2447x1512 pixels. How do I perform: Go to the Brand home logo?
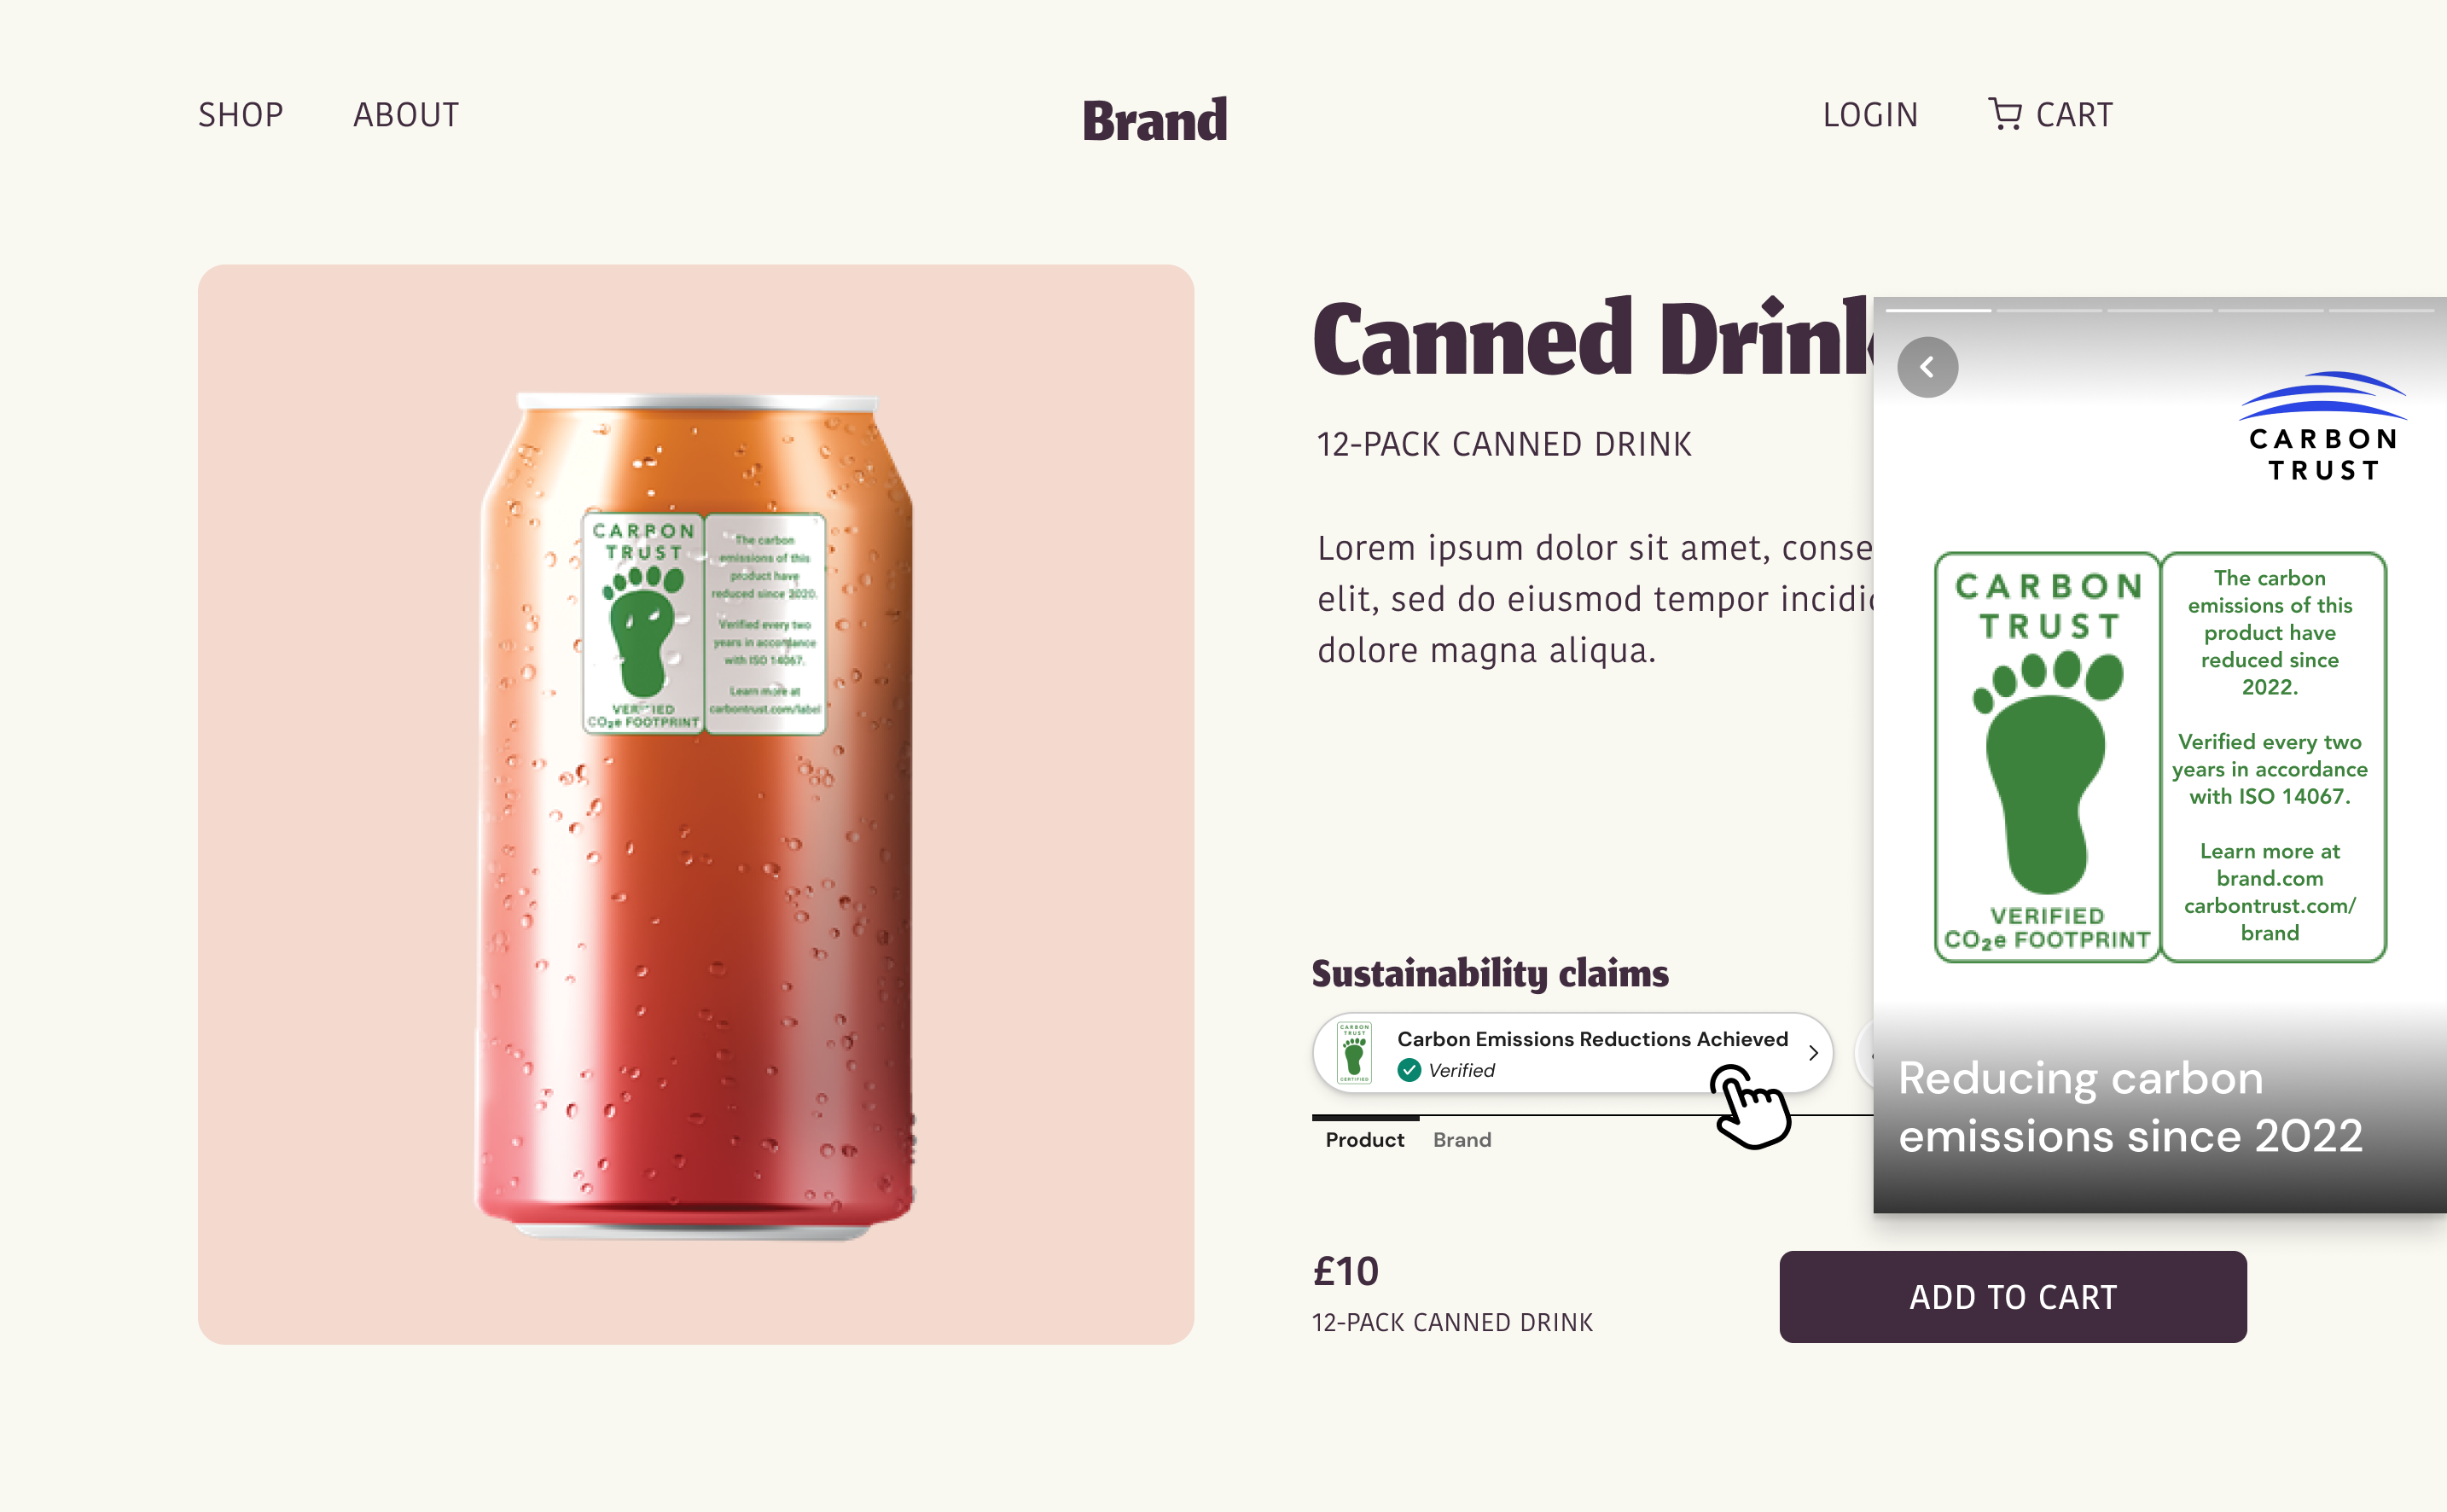(1154, 120)
